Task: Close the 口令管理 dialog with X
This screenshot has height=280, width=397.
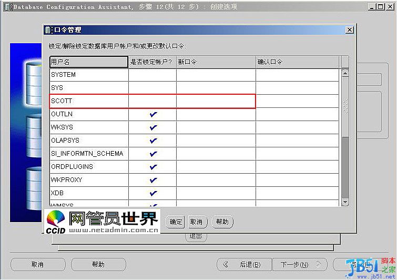Action: [349, 30]
